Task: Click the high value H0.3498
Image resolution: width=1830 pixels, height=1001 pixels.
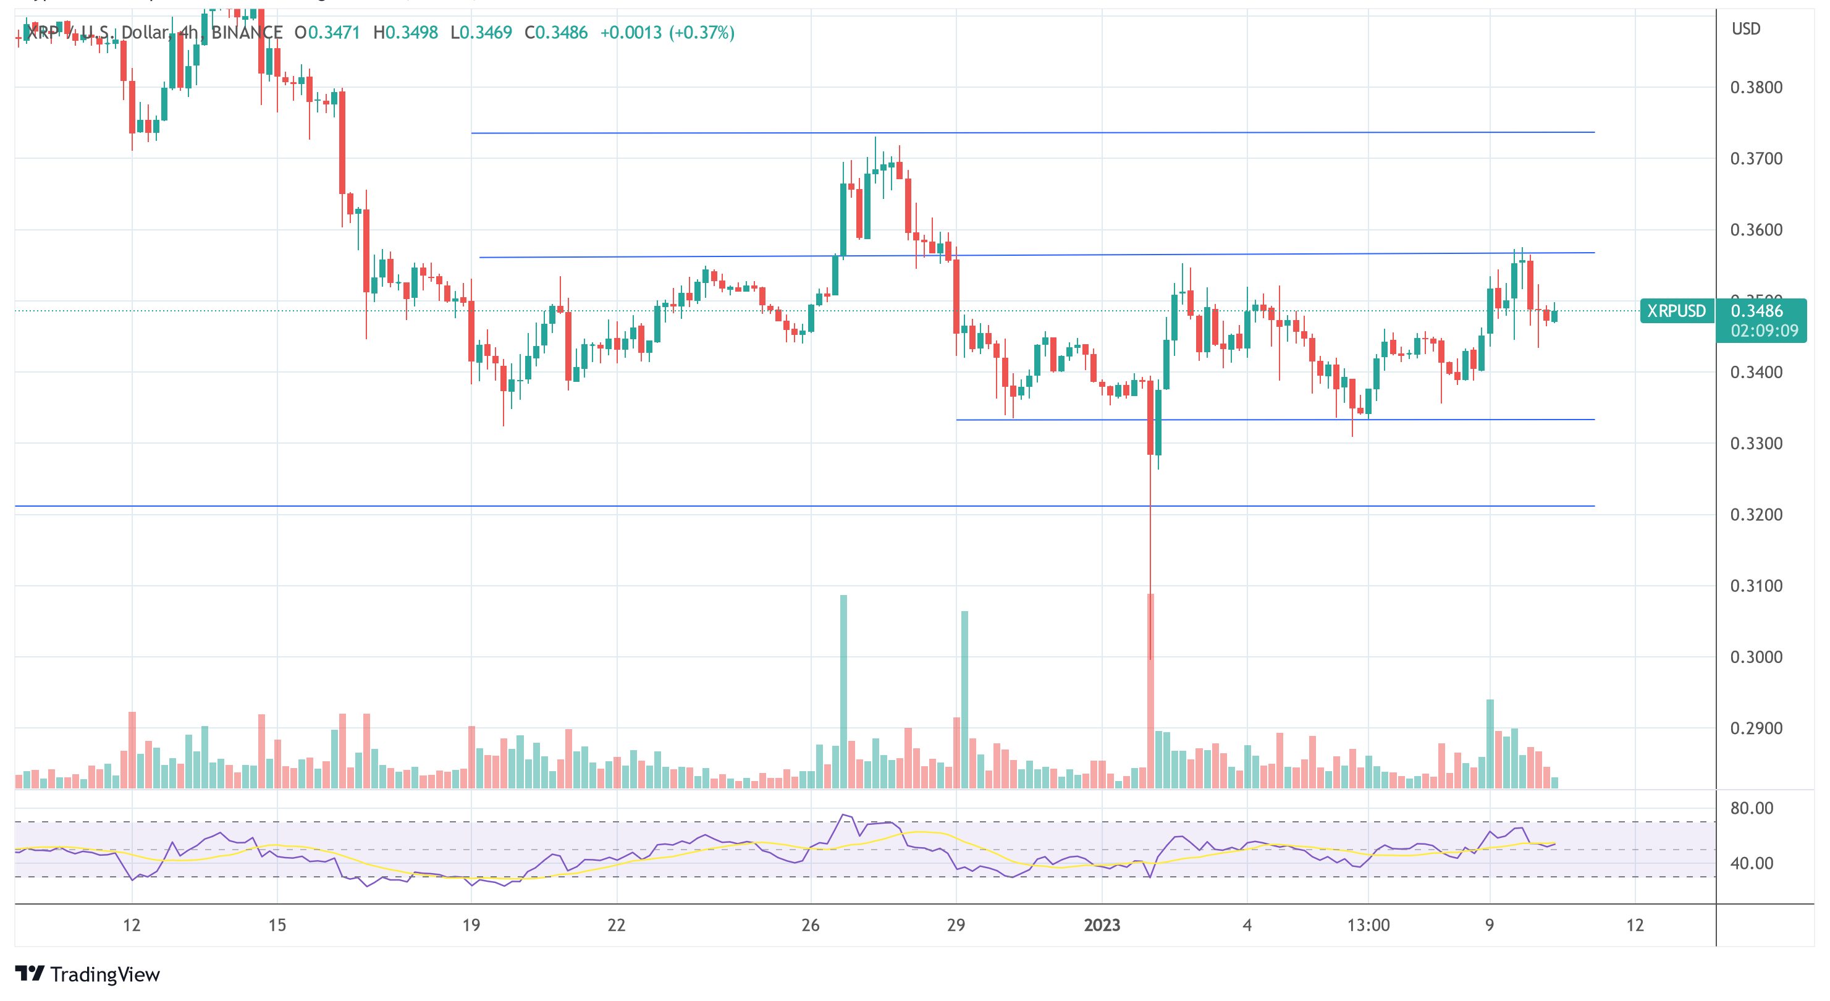Action: pos(406,33)
